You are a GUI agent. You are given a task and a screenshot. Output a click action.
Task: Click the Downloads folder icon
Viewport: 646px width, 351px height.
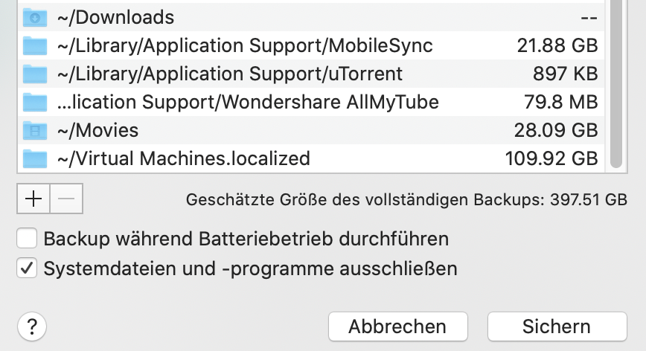34,17
